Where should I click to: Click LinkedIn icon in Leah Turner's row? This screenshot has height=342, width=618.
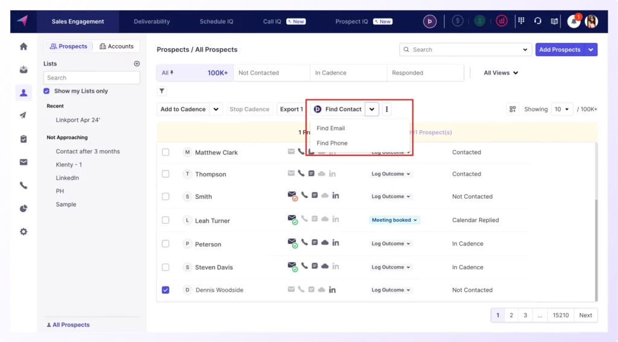pos(336,219)
